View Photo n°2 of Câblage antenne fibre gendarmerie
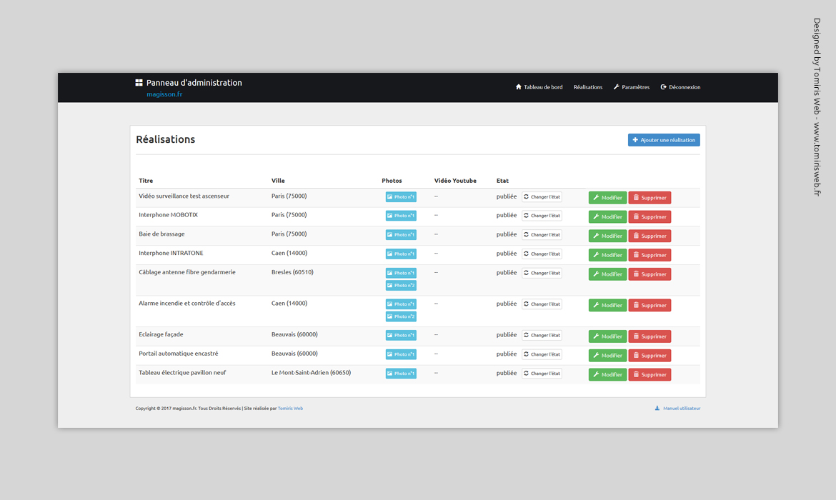 click(401, 285)
